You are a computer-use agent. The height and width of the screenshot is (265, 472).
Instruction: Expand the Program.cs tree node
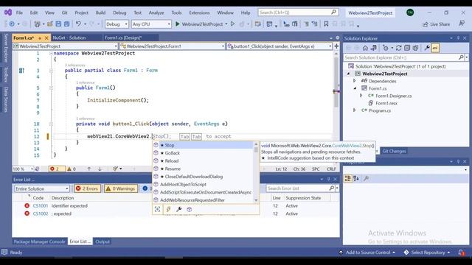pyautogui.click(x=354, y=110)
